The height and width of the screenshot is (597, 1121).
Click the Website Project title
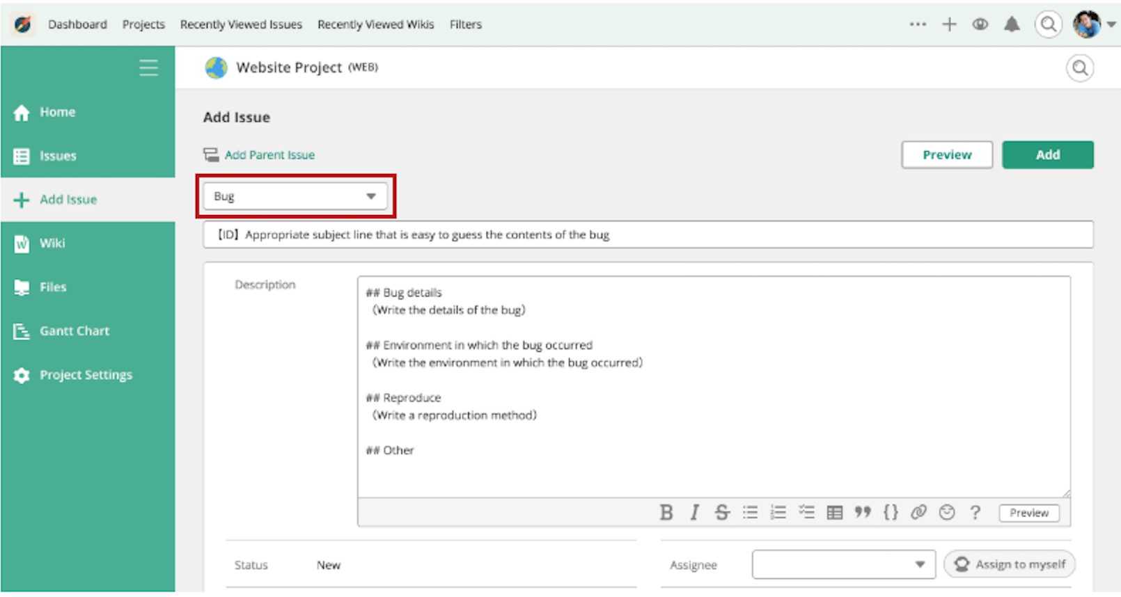point(289,67)
